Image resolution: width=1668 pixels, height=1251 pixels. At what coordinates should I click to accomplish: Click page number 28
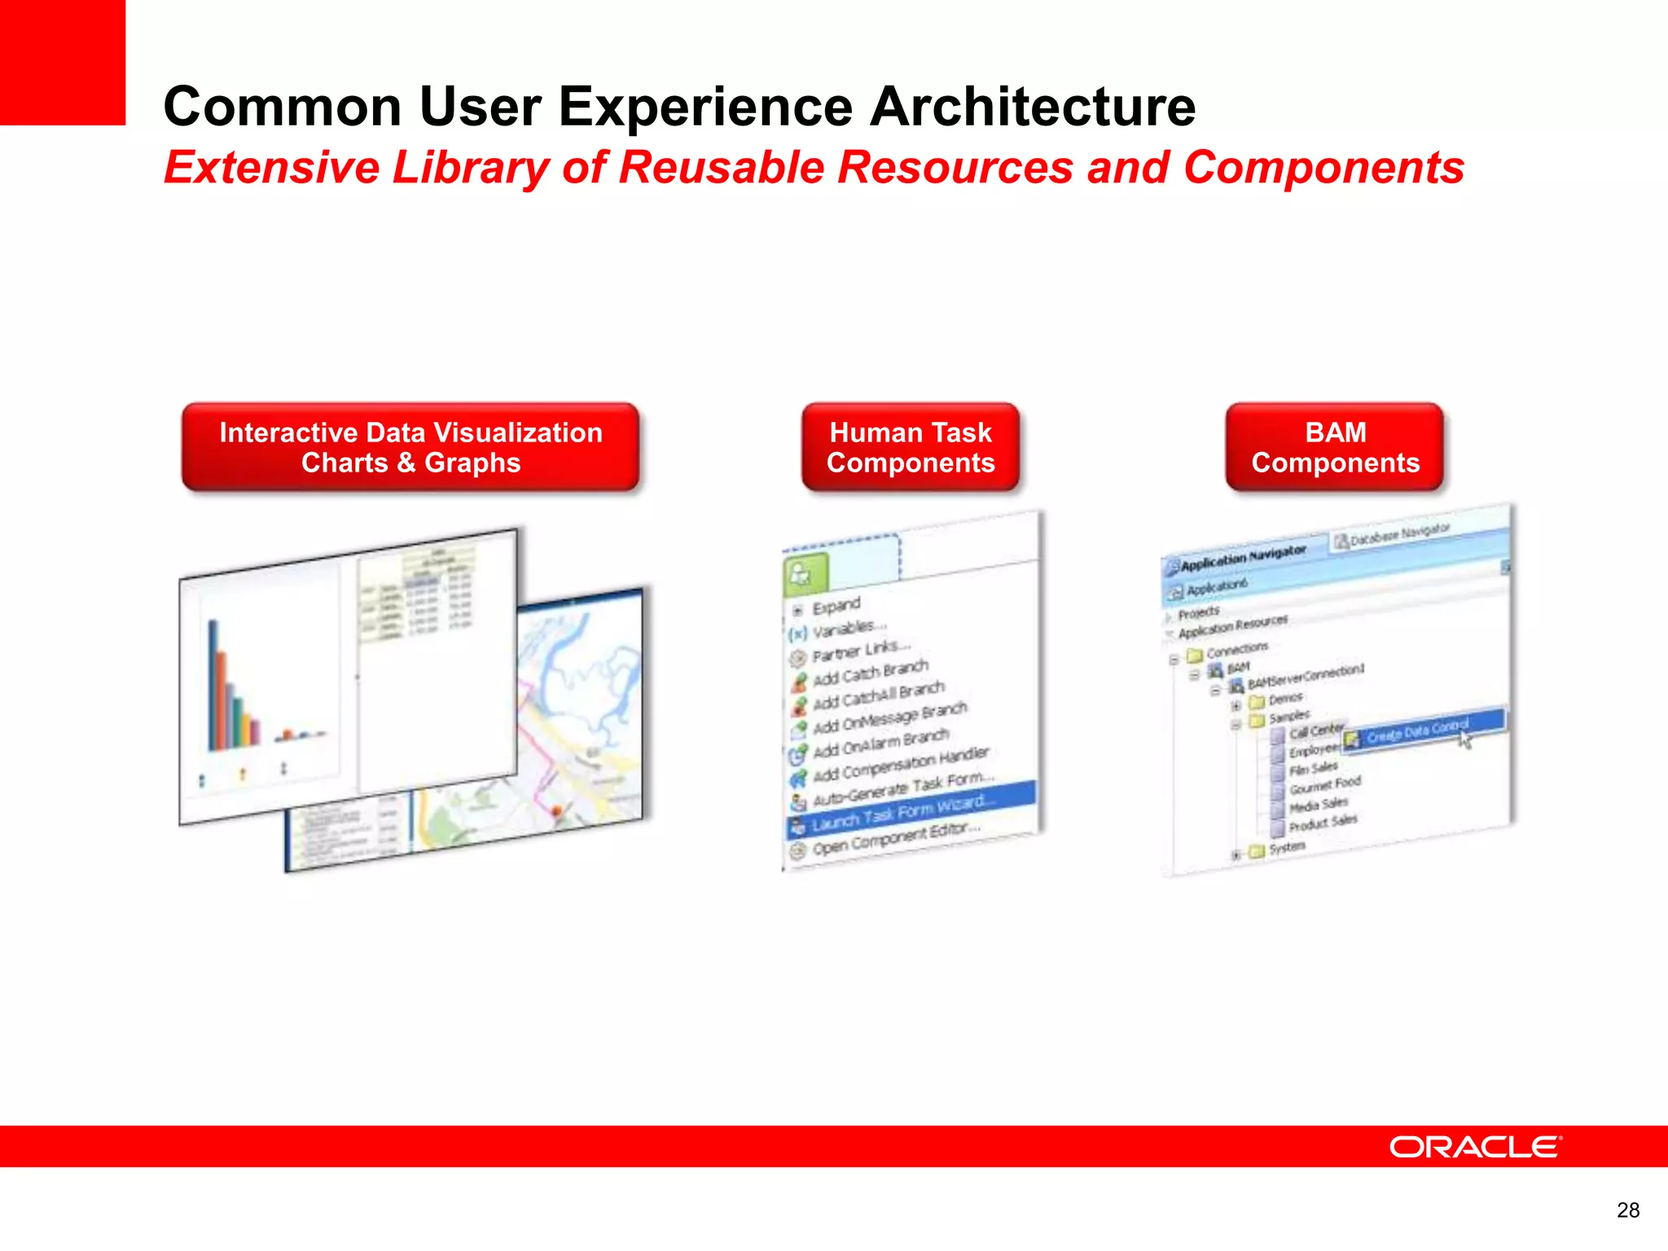click(1628, 1210)
